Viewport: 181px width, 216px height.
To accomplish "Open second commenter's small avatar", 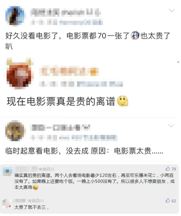I will click(7, 203).
